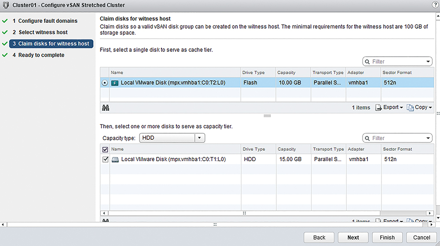This screenshot has width=440, height=246.
Task: Click the HDD disk icon for mpx.vmhba1:C0:T1:L0
Action: pyautogui.click(x=115, y=159)
